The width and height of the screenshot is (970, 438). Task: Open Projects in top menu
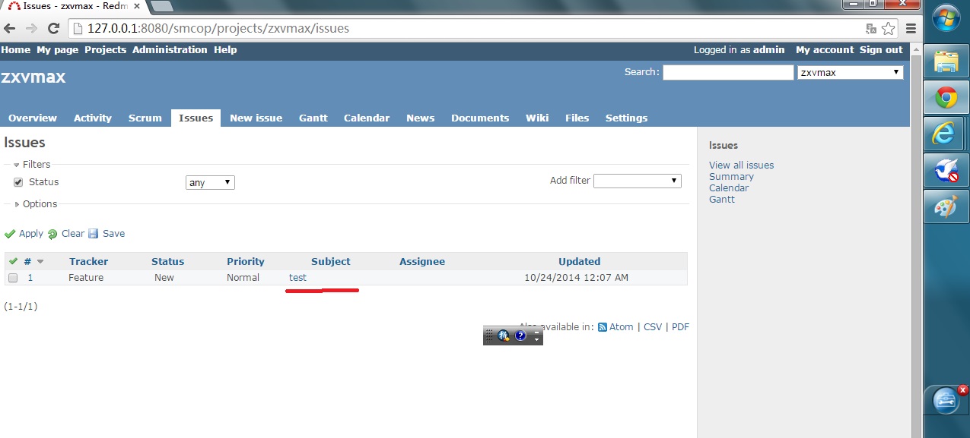tap(106, 49)
